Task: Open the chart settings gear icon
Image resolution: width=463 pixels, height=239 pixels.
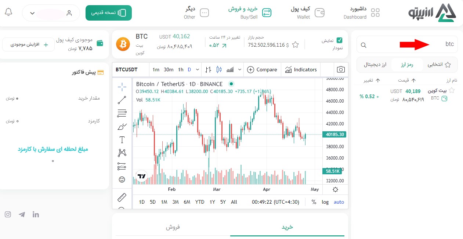Action: click(x=335, y=190)
